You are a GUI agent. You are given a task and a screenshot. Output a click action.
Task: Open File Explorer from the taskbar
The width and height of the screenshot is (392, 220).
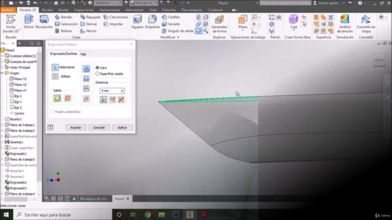(x=162, y=215)
